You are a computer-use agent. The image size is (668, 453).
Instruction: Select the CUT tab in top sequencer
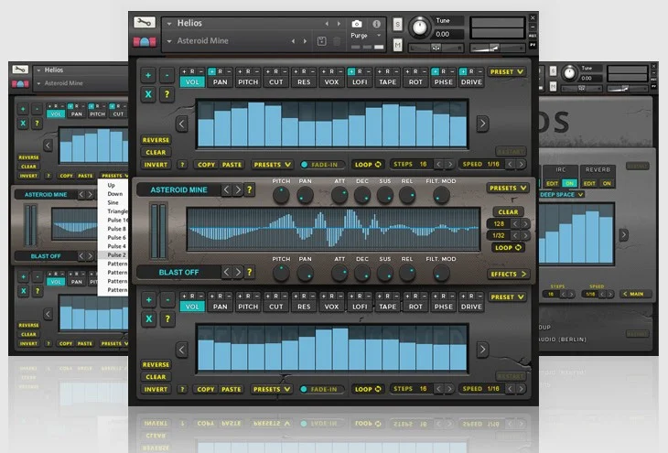coord(275,81)
